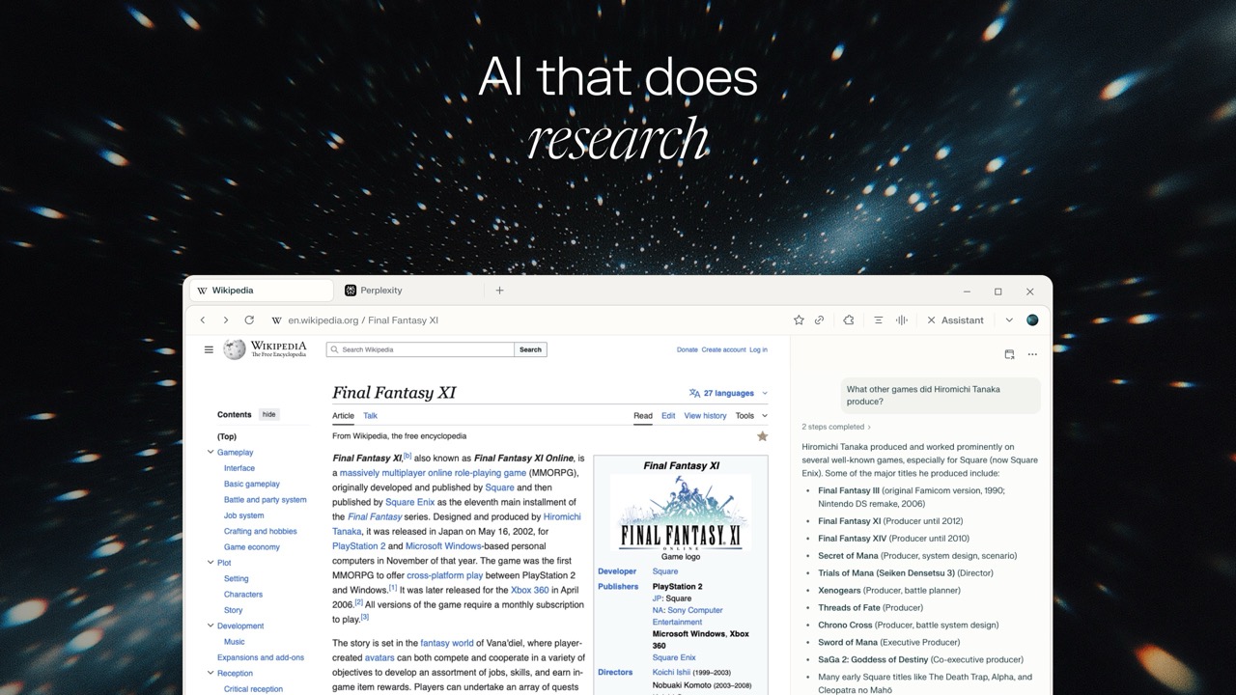Reload the page with the refresh icon
The image size is (1236, 695).
point(249,320)
